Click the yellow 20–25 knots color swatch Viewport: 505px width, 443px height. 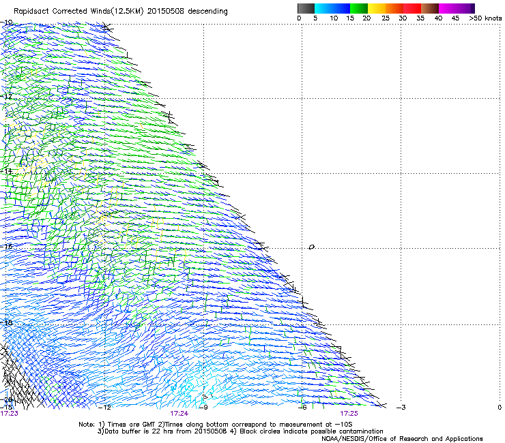coord(377,8)
